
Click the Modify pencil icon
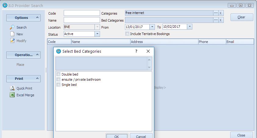pyautogui.click(x=12, y=41)
